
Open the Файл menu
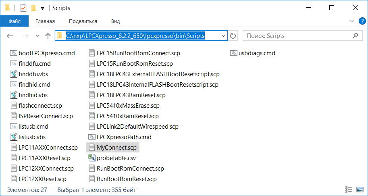pyautogui.click(x=14, y=21)
